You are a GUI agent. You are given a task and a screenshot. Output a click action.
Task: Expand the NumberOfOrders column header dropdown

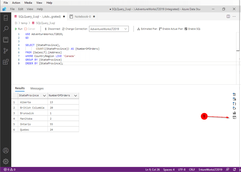(75, 95)
